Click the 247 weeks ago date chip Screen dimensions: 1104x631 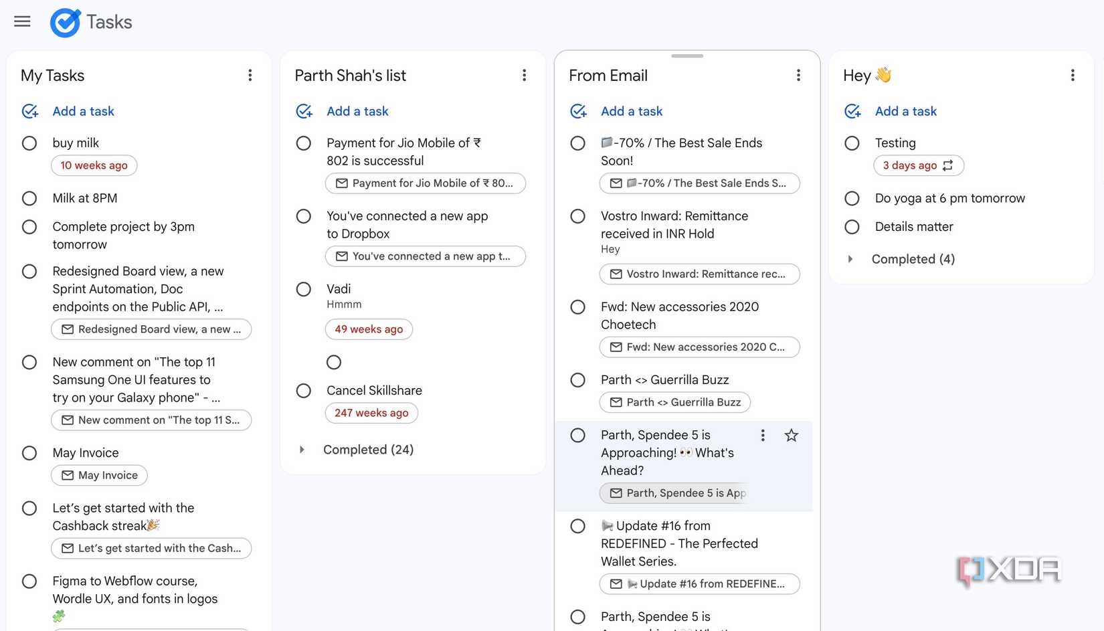(x=371, y=413)
